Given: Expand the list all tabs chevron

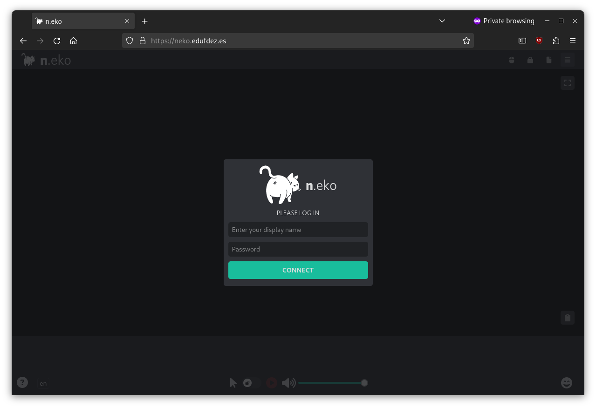Looking at the screenshot, I should (x=442, y=21).
